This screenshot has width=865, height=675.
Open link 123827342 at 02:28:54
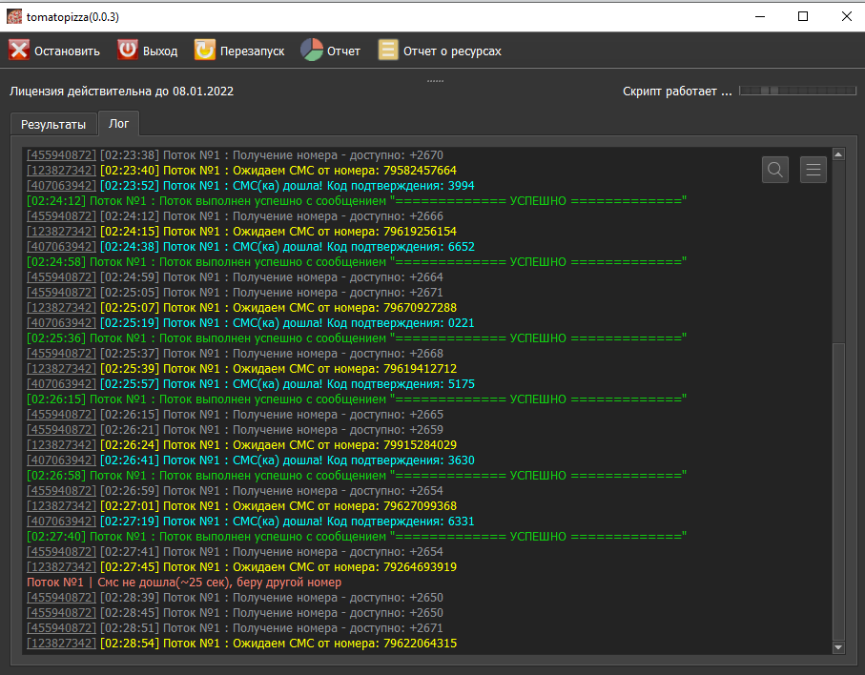[x=61, y=644]
